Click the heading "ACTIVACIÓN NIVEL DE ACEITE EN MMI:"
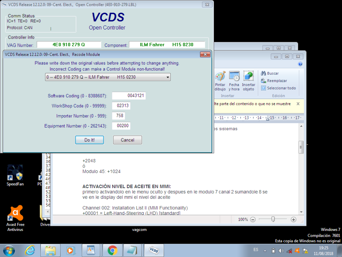This screenshot has height=257, width=342. pos(127,186)
